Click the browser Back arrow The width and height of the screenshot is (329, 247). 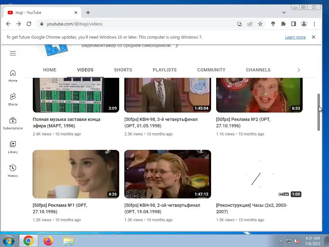(x=8, y=24)
